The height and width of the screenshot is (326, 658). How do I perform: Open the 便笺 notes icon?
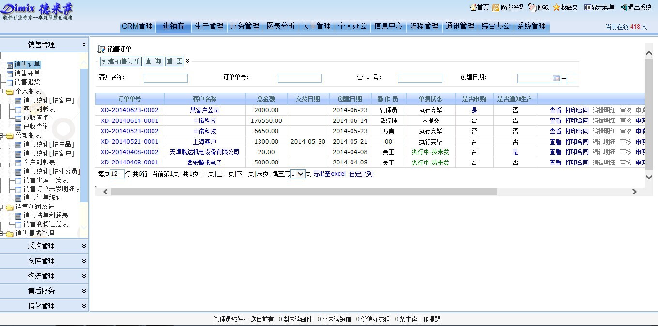tap(533, 7)
